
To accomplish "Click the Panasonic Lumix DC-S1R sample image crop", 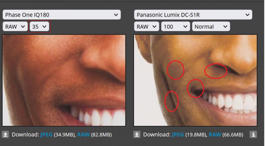I will [195, 80].
